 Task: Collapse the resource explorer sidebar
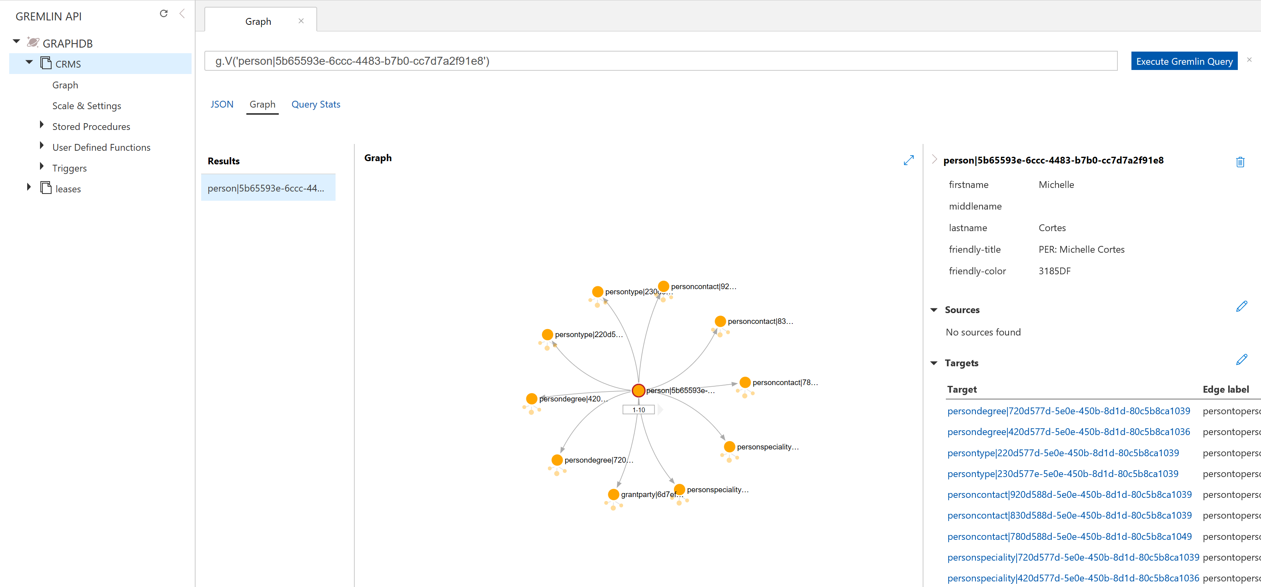(182, 14)
